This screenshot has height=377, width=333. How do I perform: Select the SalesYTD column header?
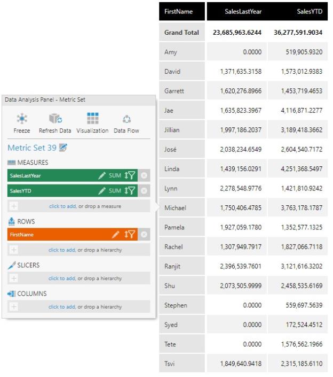click(298, 11)
